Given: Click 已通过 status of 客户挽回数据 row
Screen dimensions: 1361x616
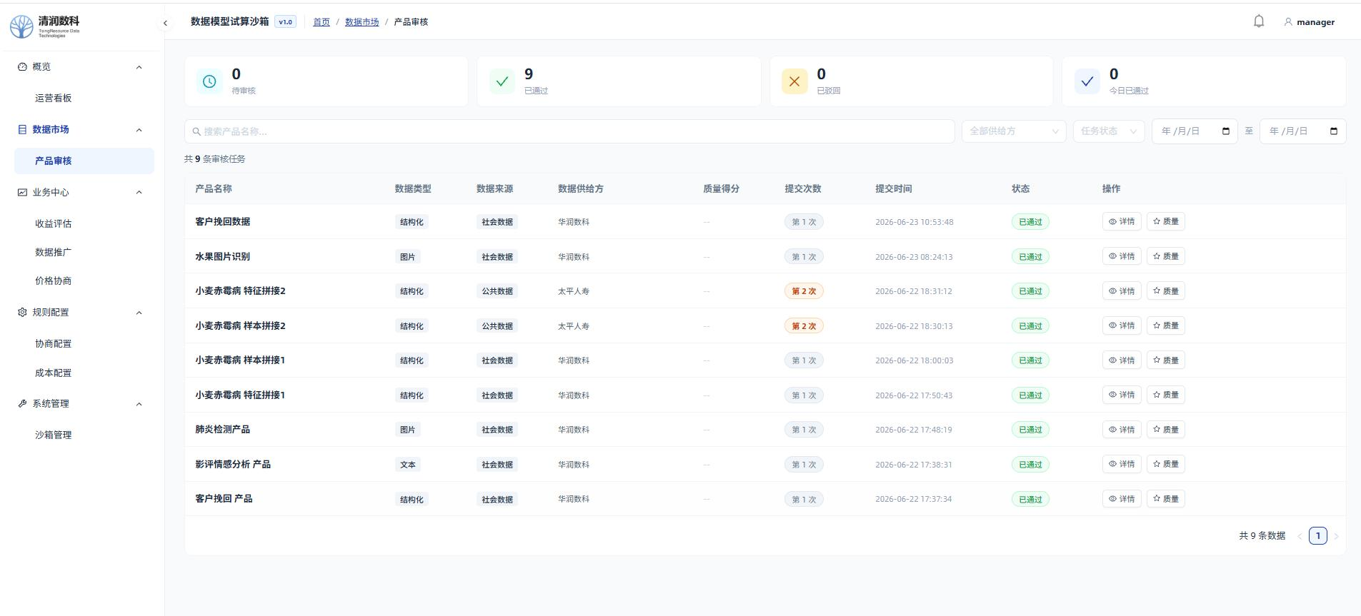Looking at the screenshot, I should (1030, 222).
